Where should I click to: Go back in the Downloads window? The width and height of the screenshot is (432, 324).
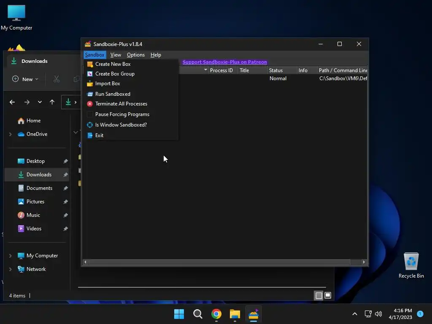coord(12,102)
